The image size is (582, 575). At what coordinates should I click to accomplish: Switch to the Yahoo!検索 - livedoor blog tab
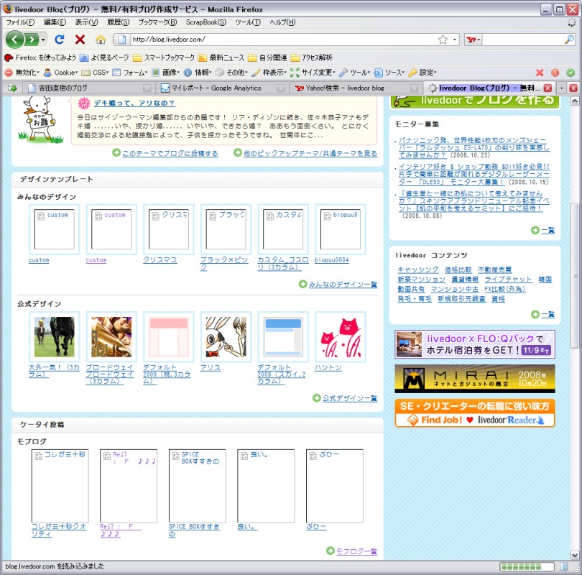(356, 88)
